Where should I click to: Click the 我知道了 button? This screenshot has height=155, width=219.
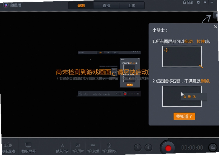[184, 116]
